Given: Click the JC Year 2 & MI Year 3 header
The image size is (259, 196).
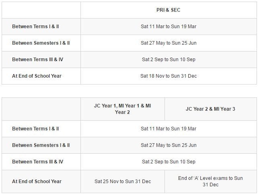Looking at the screenshot, I should (210, 109).
